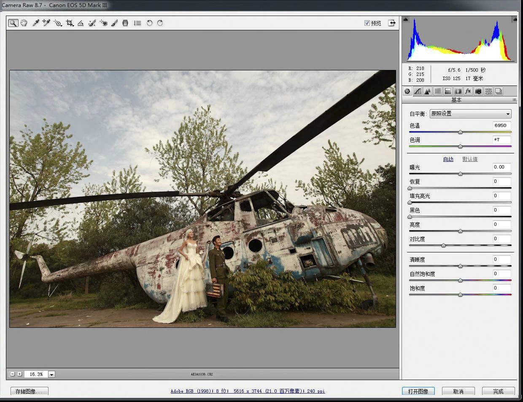Viewport: 523px width, 402px height.
Task: Focus the 饱和度 value field
Action: pos(501,288)
